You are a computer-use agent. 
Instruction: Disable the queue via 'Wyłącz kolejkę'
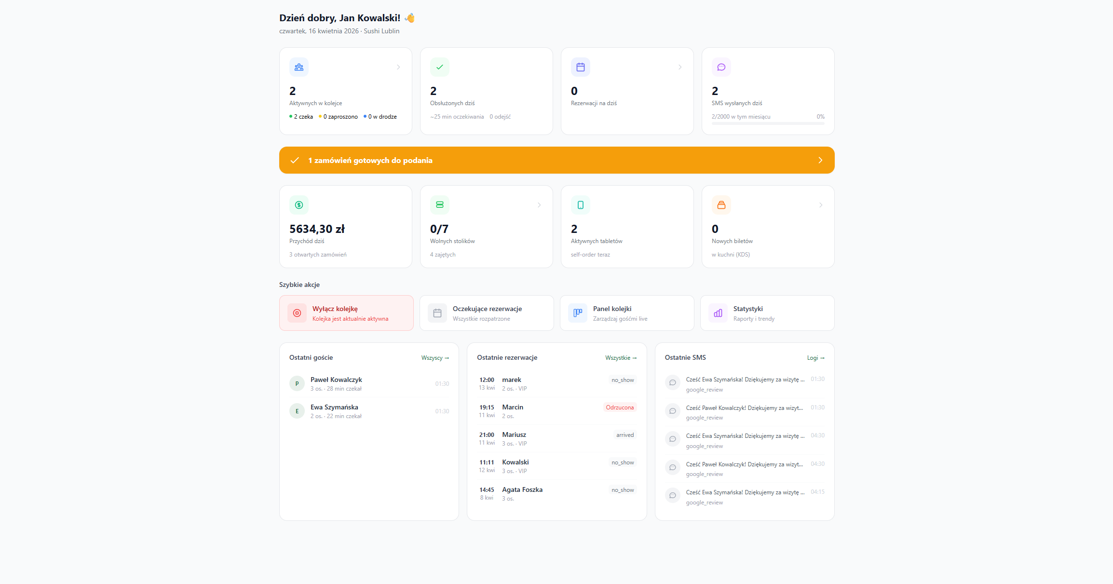point(346,313)
